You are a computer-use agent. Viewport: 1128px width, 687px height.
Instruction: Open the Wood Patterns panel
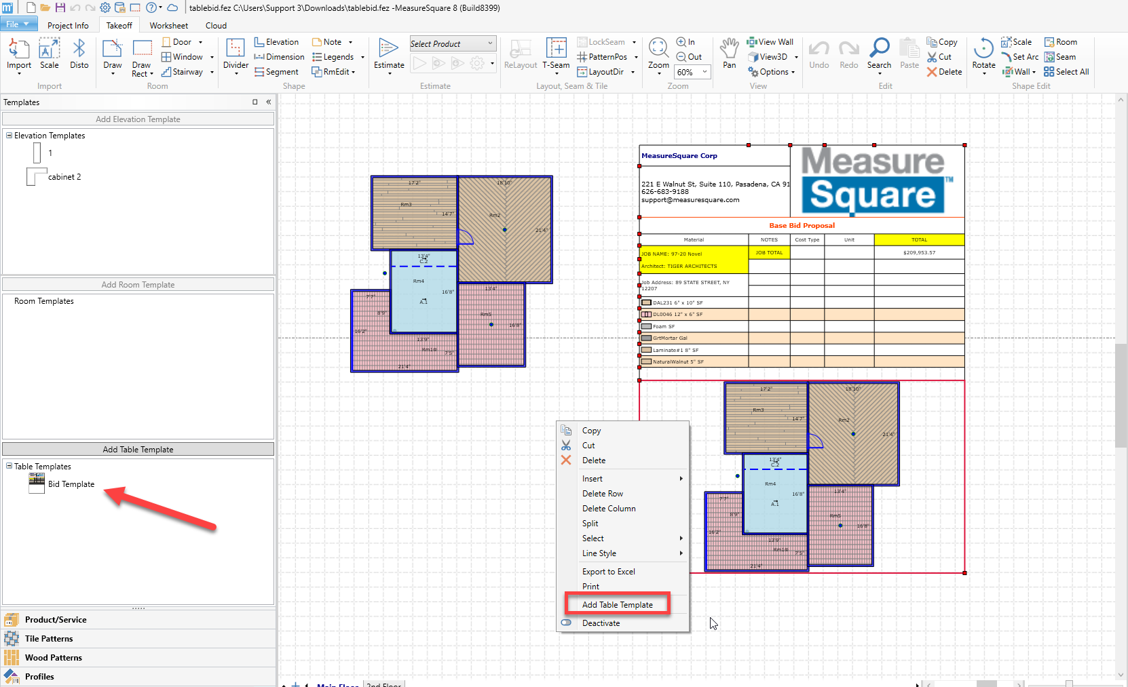[138, 658]
